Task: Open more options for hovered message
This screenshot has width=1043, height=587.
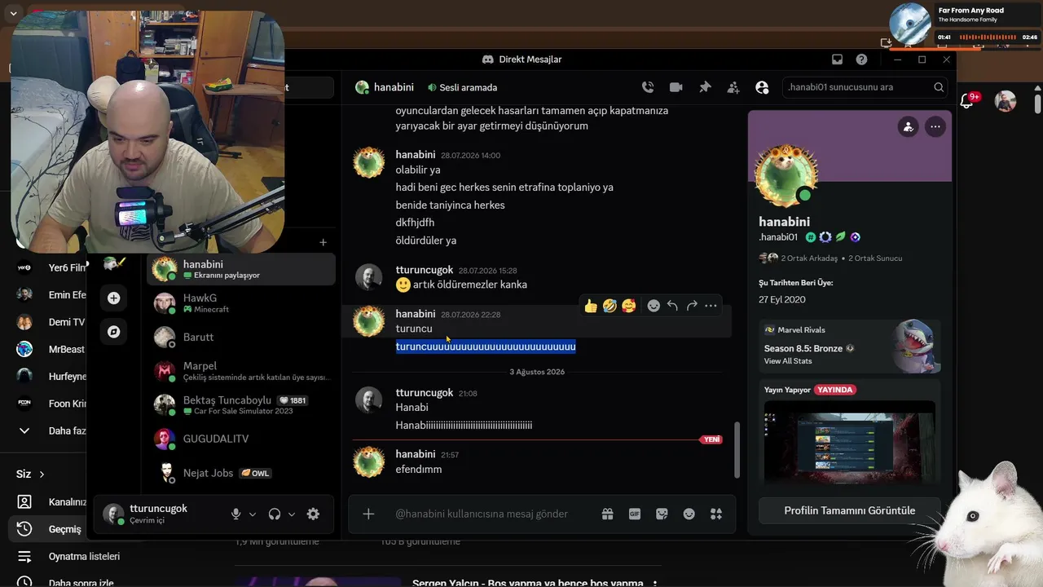Action: (x=711, y=306)
